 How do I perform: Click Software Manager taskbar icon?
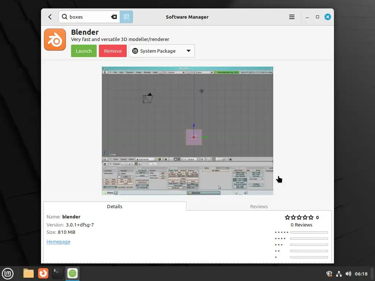click(x=73, y=273)
